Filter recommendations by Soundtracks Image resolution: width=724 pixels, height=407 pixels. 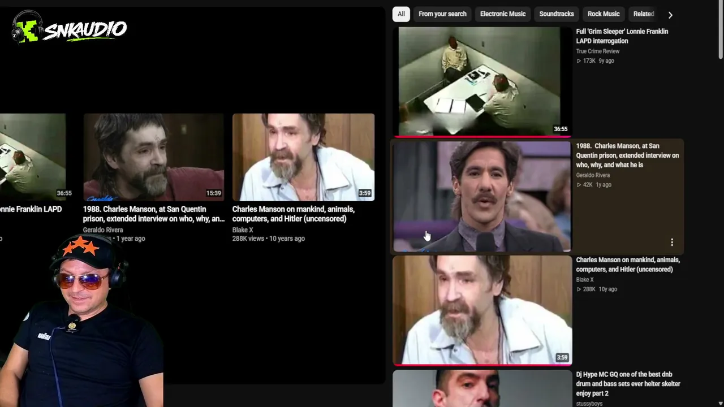pos(557,14)
